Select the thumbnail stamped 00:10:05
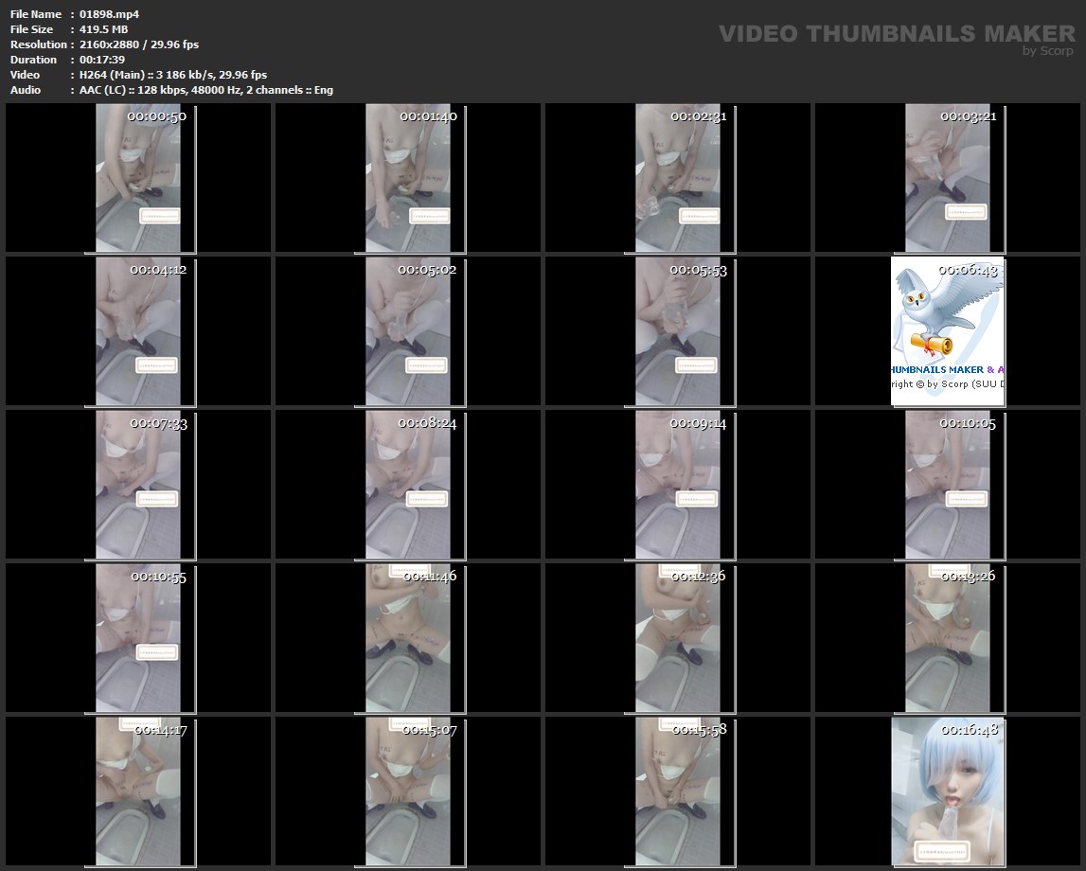The height and width of the screenshot is (871, 1086). tap(948, 485)
